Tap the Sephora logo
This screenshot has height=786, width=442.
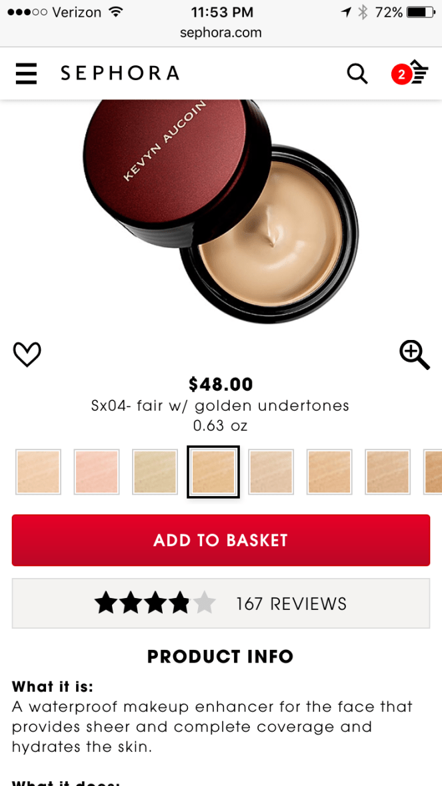tap(120, 73)
